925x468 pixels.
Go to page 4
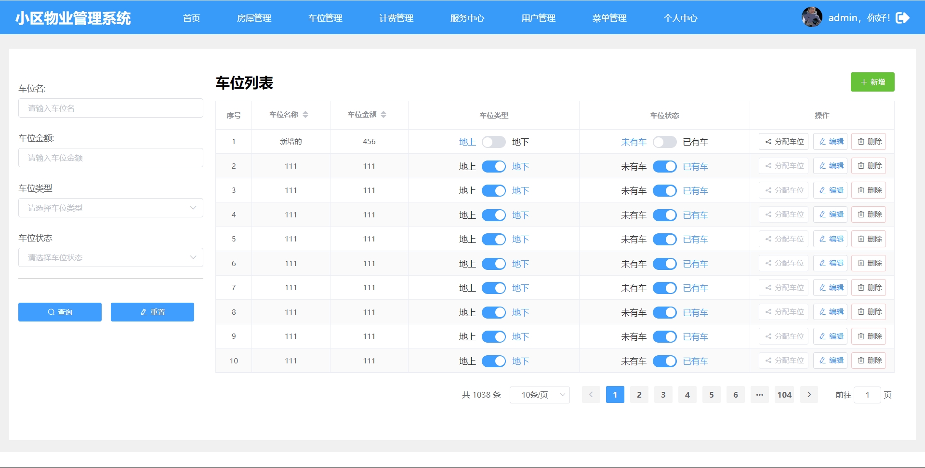687,395
